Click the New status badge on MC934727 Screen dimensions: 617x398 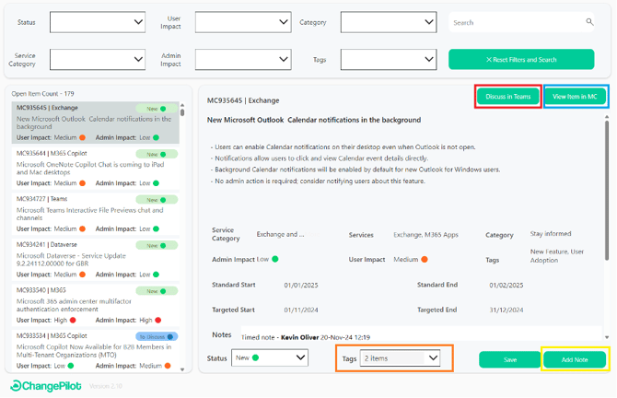(157, 200)
